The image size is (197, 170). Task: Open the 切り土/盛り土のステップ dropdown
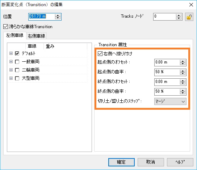(170, 101)
